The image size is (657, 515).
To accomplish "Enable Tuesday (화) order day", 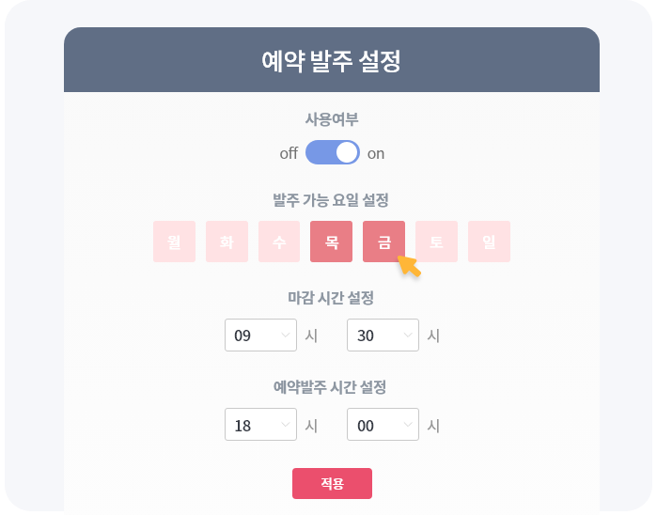I will [x=227, y=242].
